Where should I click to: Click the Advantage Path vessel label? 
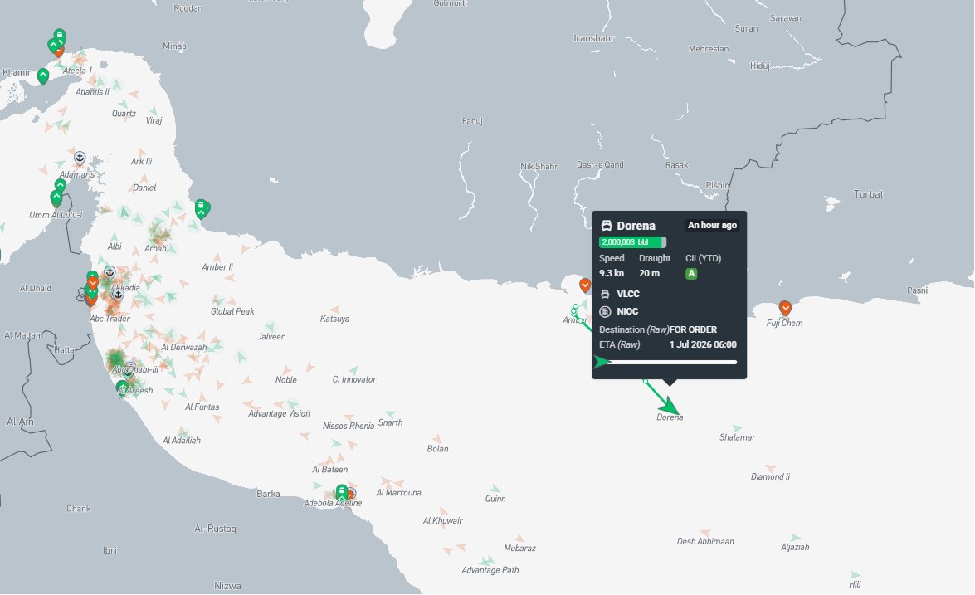pyautogui.click(x=490, y=570)
